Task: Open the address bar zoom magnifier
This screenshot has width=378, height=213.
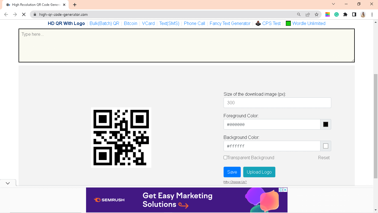Action: [x=299, y=14]
